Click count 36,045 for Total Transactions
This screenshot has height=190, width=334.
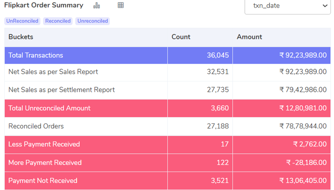pyautogui.click(x=218, y=56)
